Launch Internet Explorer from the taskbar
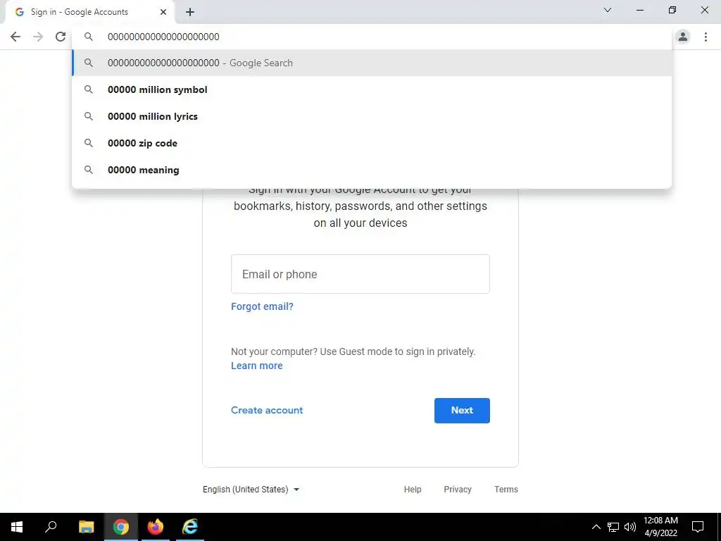721x541 pixels. click(190, 527)
